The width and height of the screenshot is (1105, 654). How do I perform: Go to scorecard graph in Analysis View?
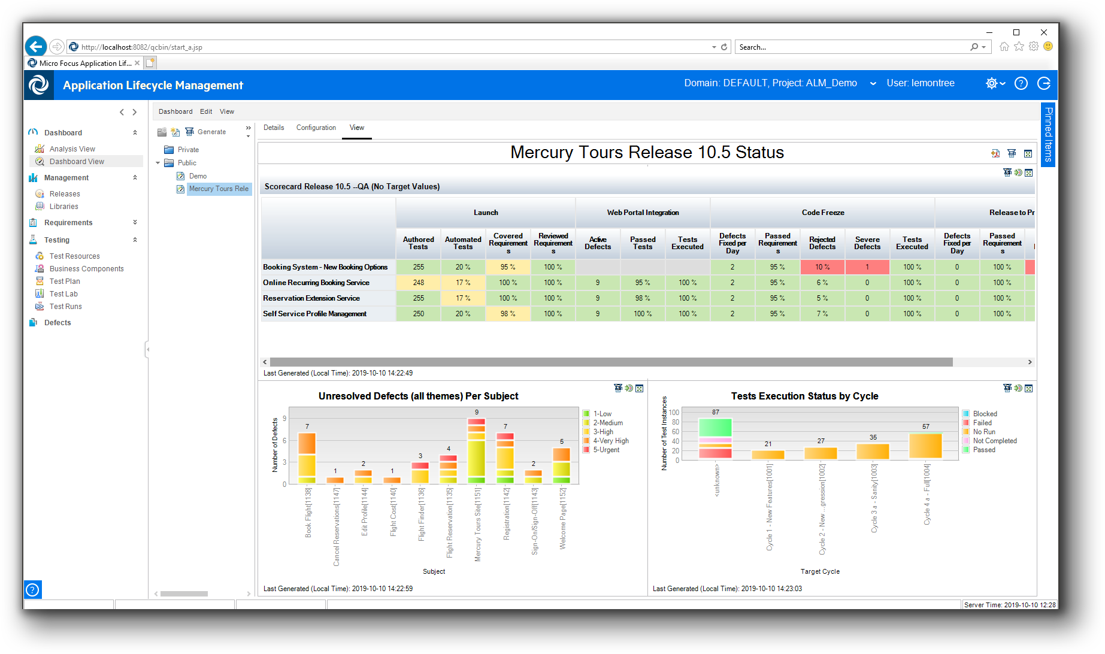click(x=1018, y=172)
